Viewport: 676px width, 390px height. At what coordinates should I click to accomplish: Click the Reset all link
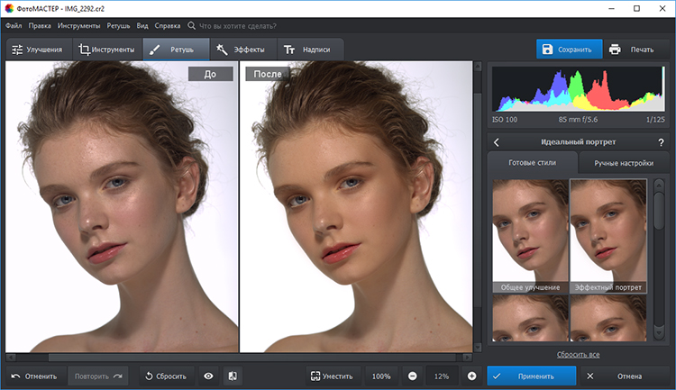[x=580, y=355]
